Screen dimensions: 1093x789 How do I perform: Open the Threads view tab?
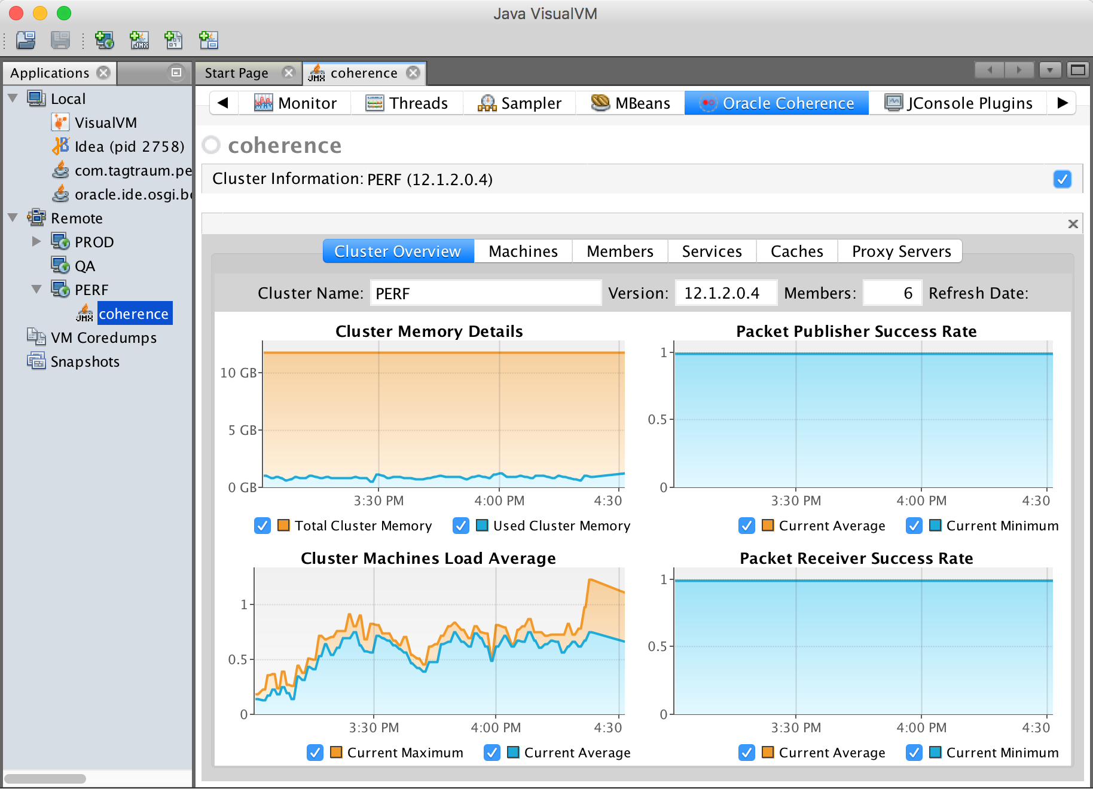tap(407, 103)
